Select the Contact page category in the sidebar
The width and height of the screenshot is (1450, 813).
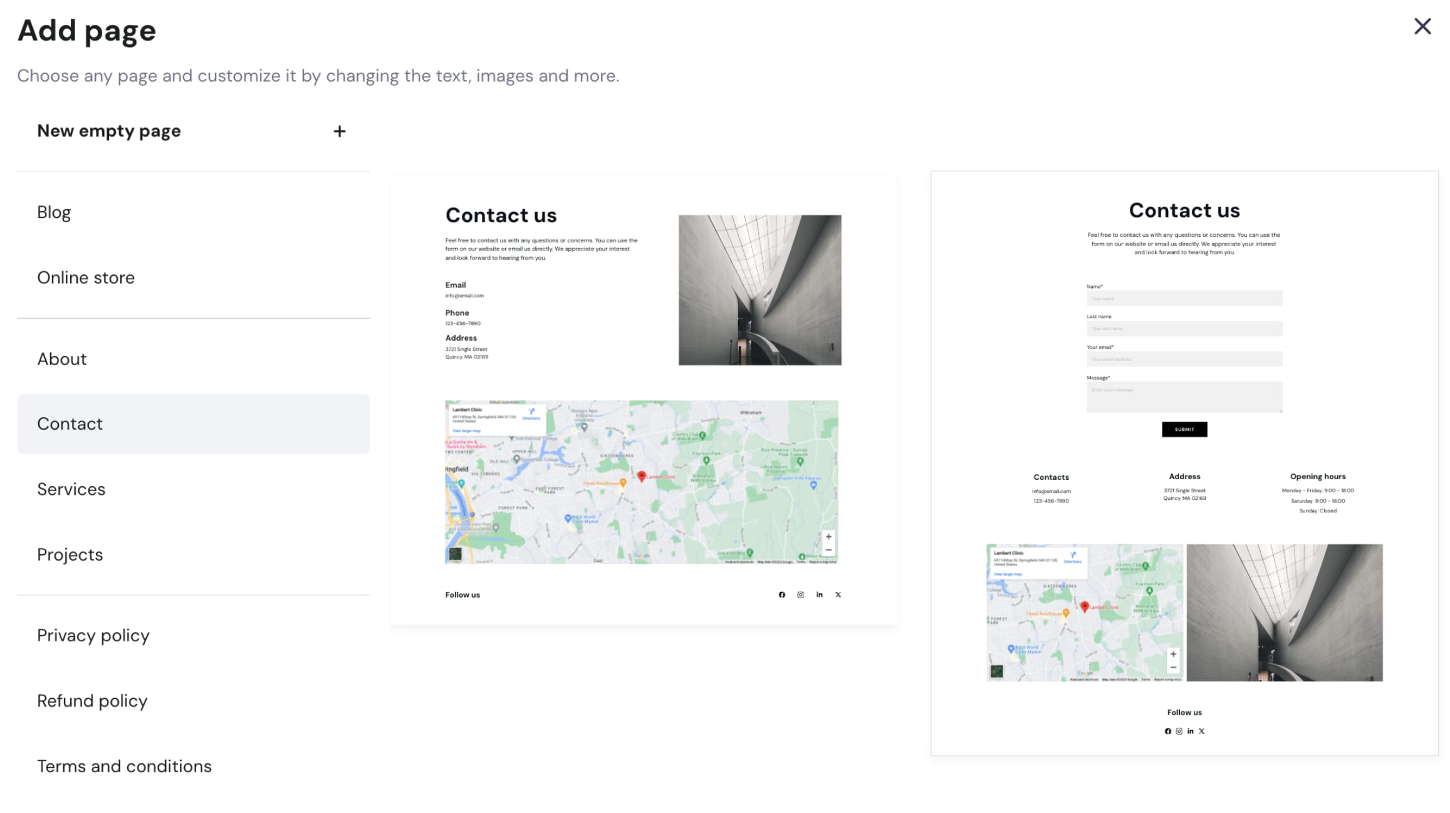tap(70, 423)
